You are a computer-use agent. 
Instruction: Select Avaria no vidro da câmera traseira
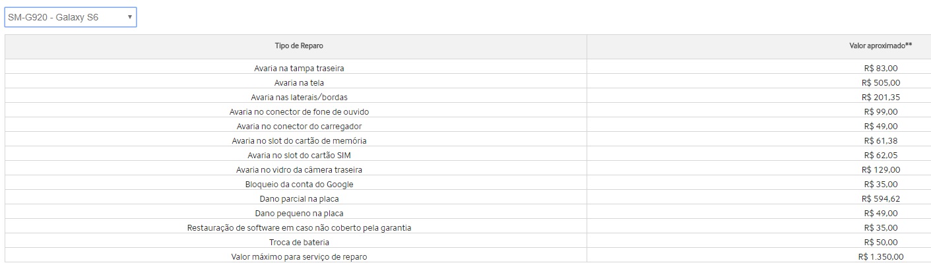click(466, 169)
